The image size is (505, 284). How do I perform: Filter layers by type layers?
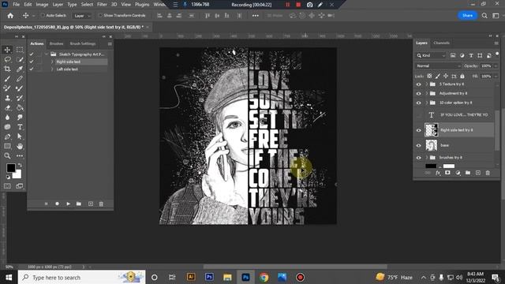click(471, 55)
